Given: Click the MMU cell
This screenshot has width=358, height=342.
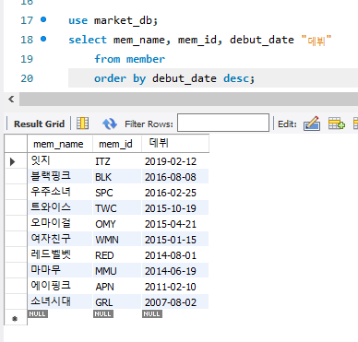Looking at the screenshot, I should click(117, 271).
